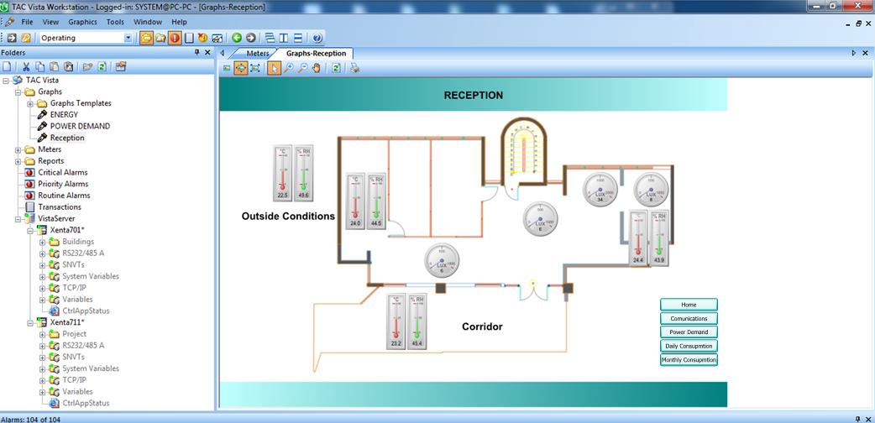Click the Cut scissors icon
This screenshot has height=423, width=875.
coord(26,67)
